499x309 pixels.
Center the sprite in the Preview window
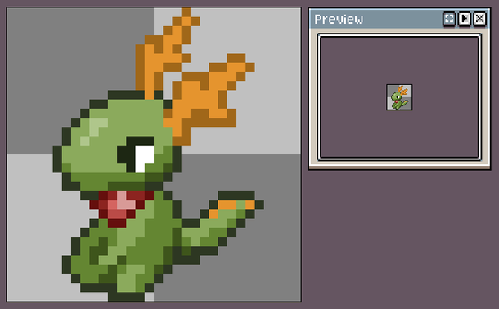(449, 19)
